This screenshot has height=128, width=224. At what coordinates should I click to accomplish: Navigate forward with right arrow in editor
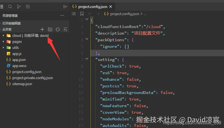pyautogui.click(x=98, y=14)
